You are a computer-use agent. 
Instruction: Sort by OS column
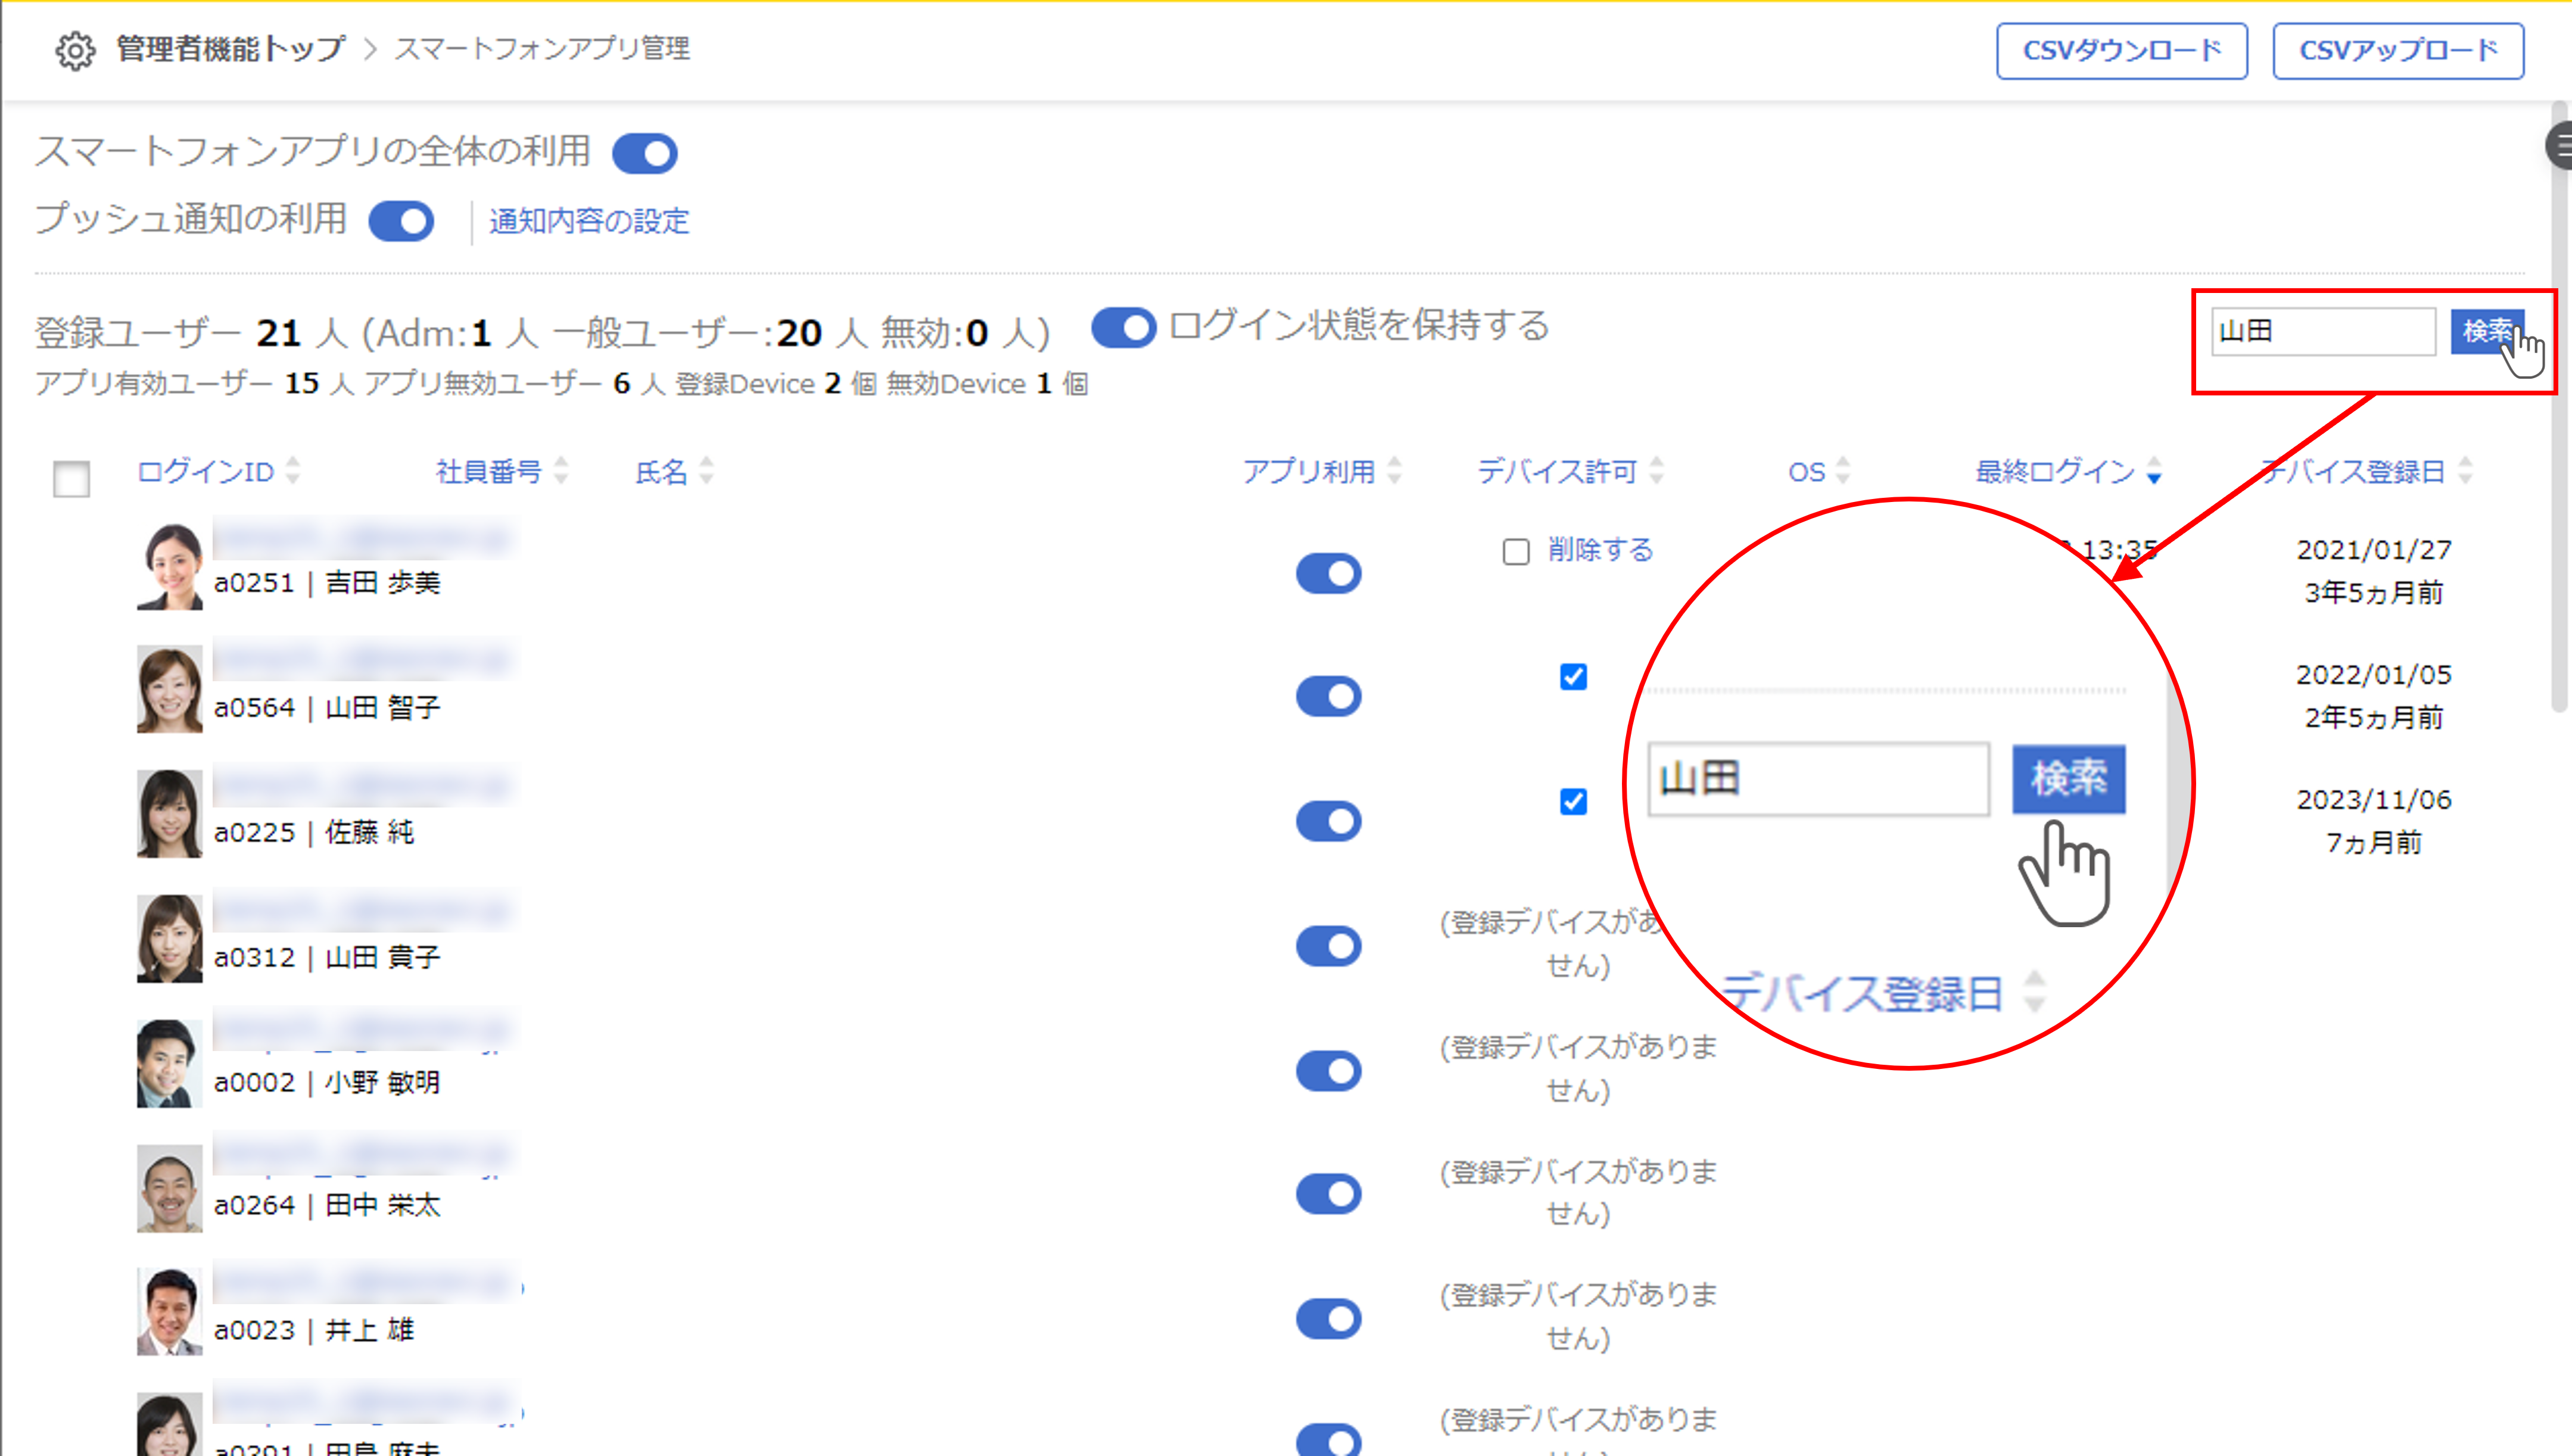(x=1819, y=471)
